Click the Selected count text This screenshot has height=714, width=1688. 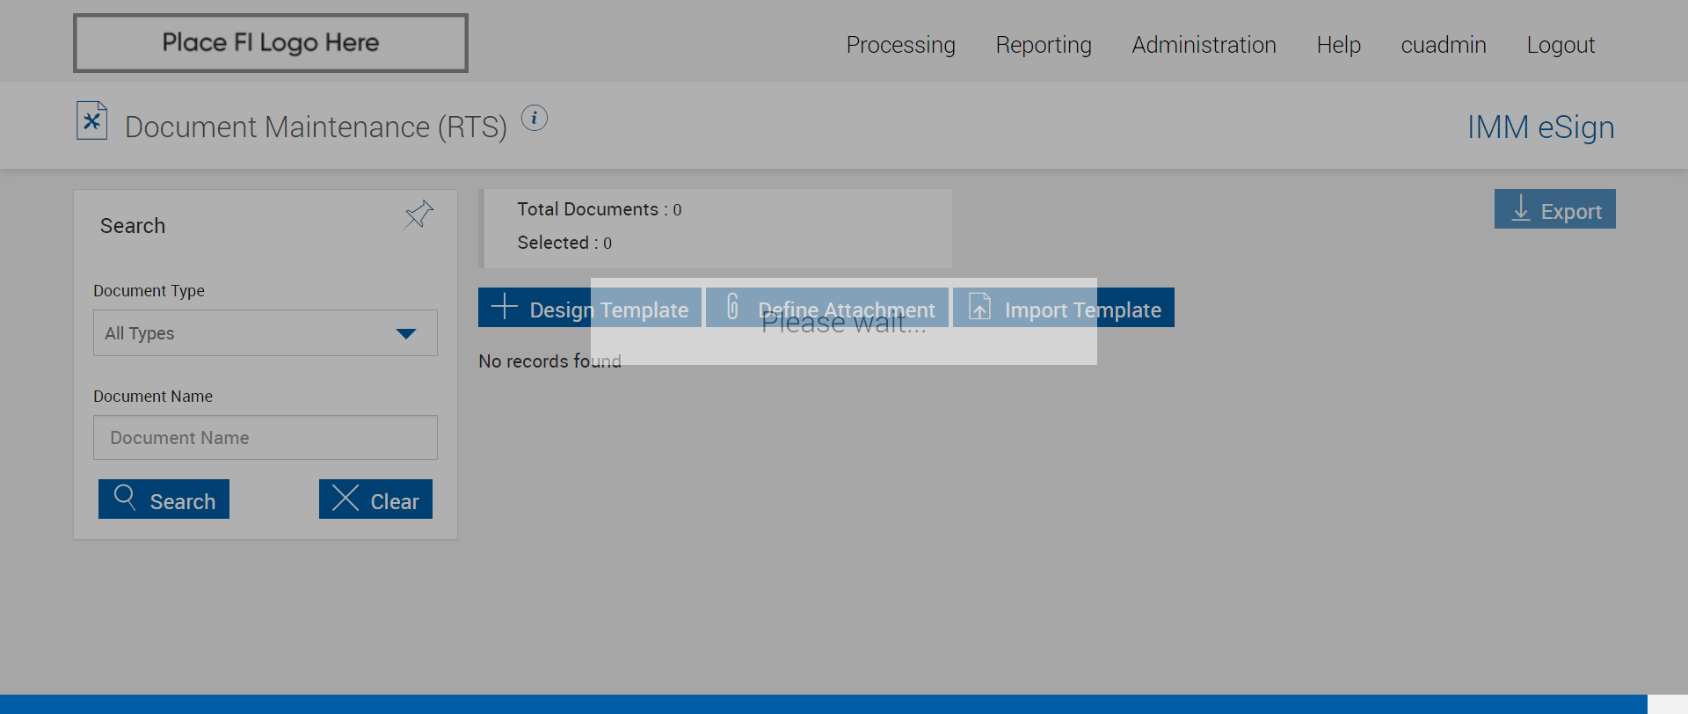564,243
